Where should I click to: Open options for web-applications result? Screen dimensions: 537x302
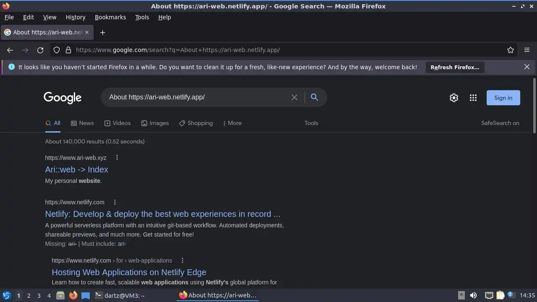click(182, 260)
